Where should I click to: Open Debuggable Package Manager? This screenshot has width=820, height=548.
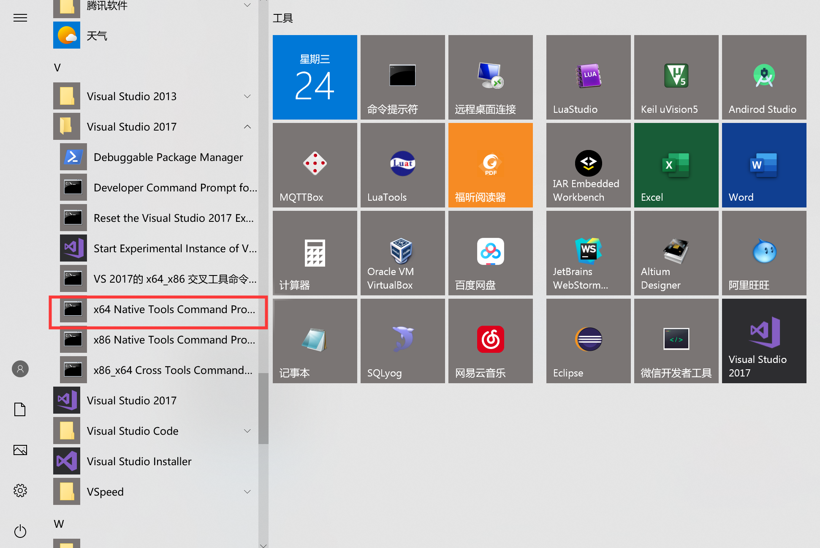tap(158, 157)
